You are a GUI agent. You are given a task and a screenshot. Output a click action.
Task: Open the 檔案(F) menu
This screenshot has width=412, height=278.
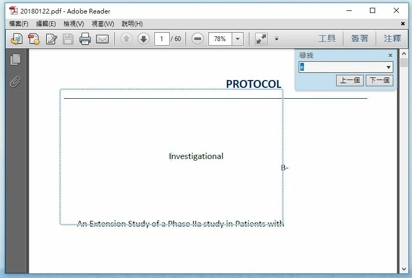pos(19,24)
